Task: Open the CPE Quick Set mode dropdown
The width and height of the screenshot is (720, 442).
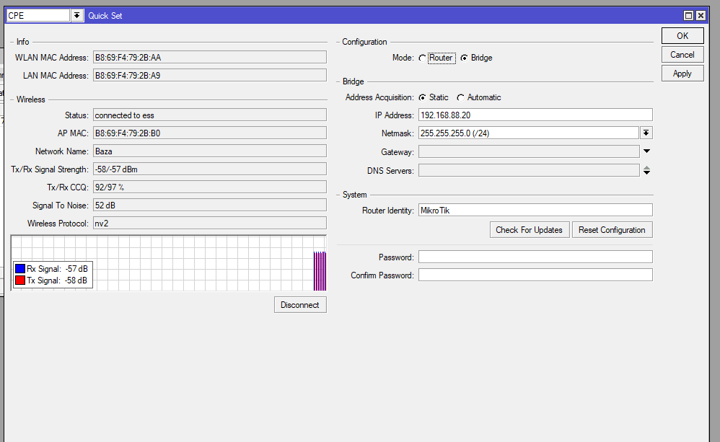Action: point(77,15)
